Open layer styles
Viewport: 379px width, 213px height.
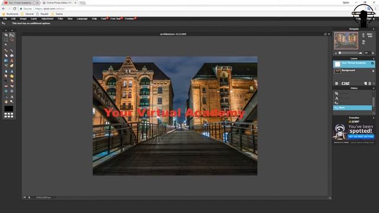point(348,83)
